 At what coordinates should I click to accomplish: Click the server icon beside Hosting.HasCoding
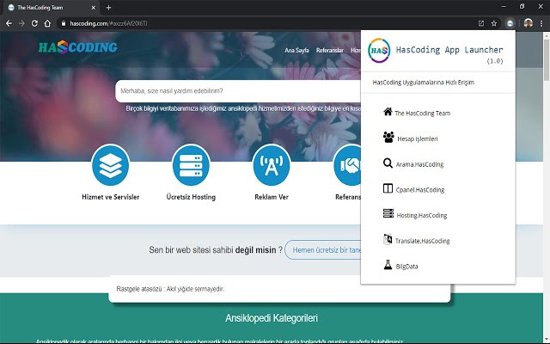pyautogui.click(x=388, y=213)
